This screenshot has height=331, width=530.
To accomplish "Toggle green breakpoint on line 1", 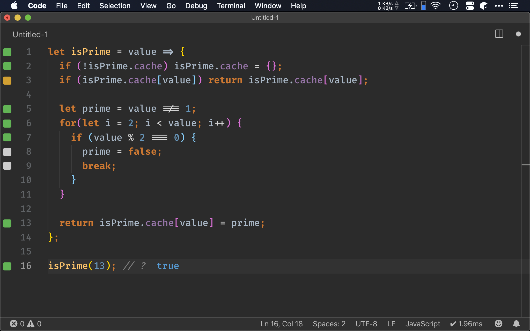I will click(x=7, y=51).
